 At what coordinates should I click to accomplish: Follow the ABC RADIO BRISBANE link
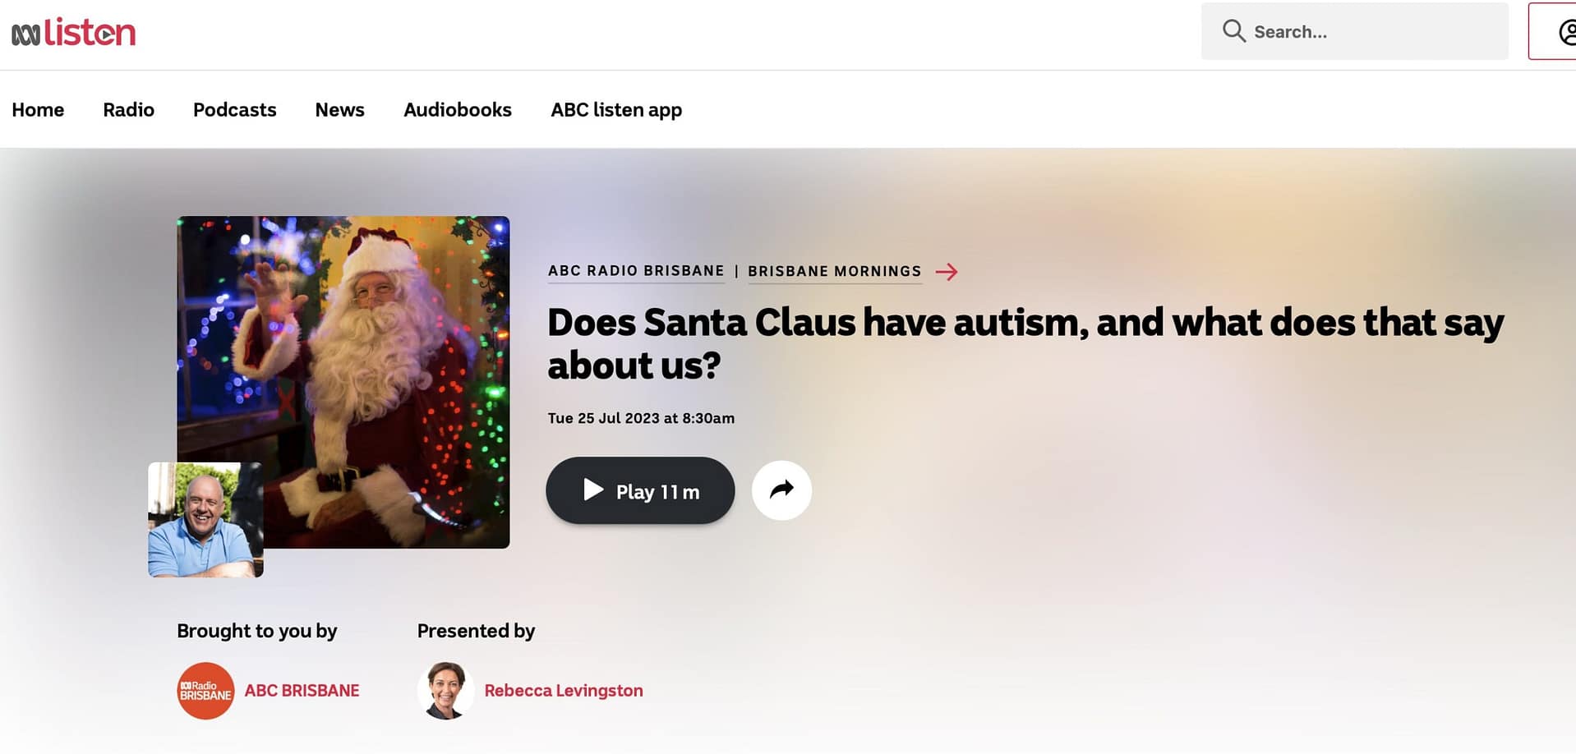click(635, 270)
